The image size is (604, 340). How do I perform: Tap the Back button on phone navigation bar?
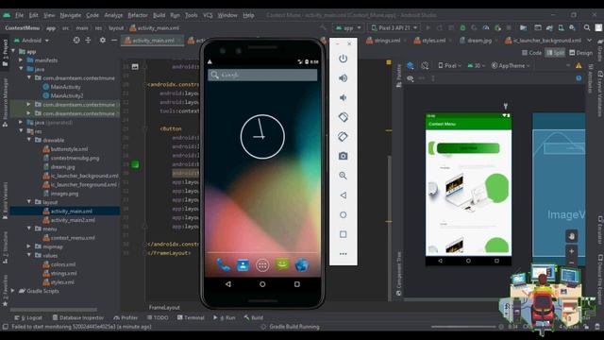pos(228,284)
